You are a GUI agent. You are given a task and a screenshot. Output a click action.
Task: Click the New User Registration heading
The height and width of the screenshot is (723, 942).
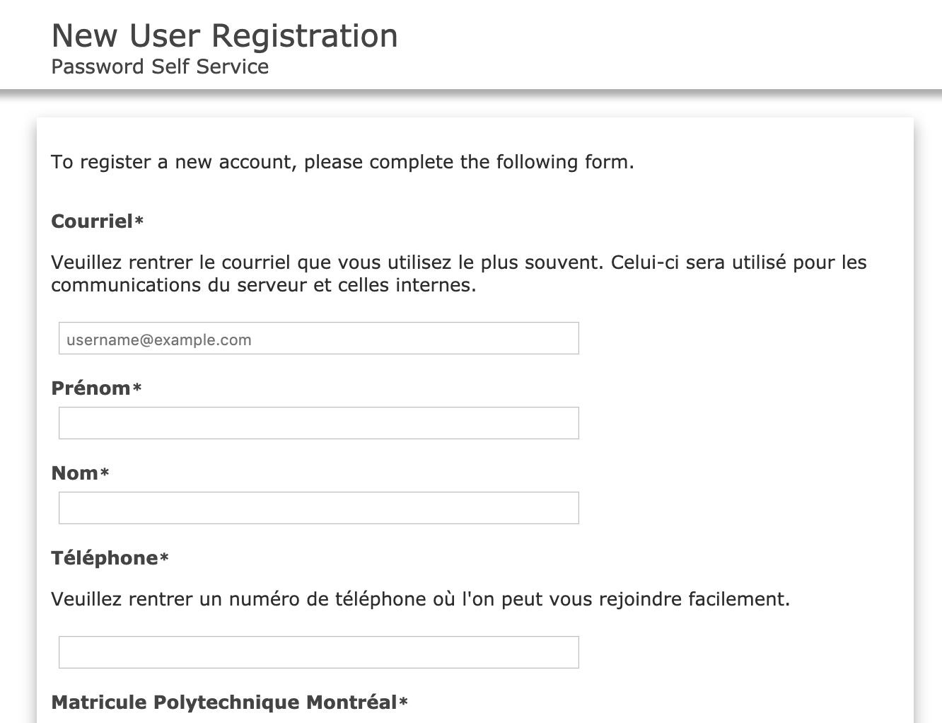tap(225, 36)
